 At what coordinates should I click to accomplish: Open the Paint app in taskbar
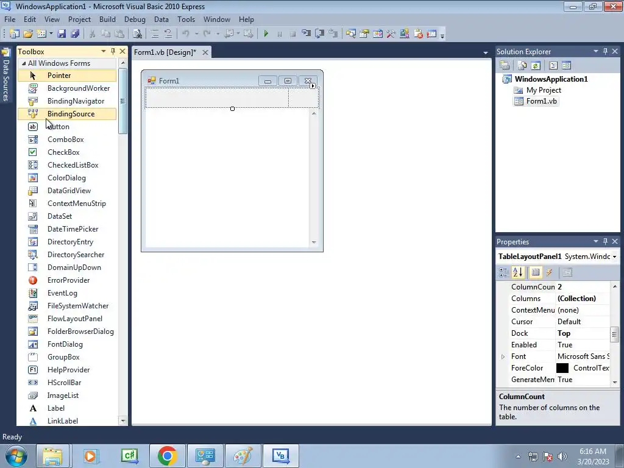click(x=243, y=456)
